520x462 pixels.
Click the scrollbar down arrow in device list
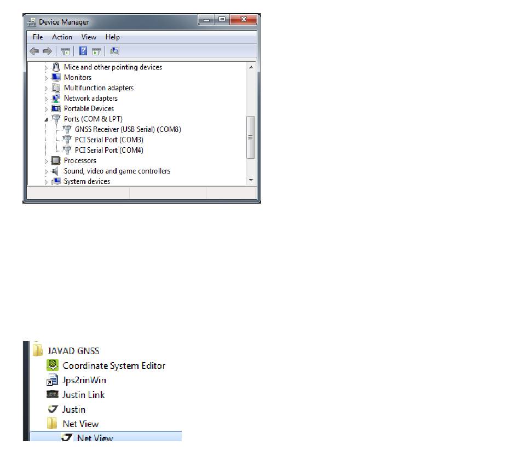coord(251,180)
